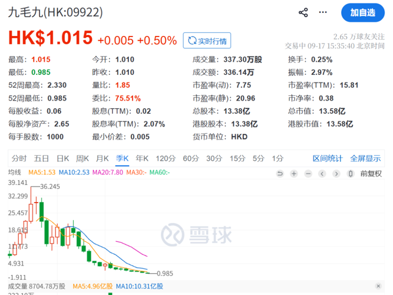Open the 前复权 adjustment dropdown

[371, 174]
